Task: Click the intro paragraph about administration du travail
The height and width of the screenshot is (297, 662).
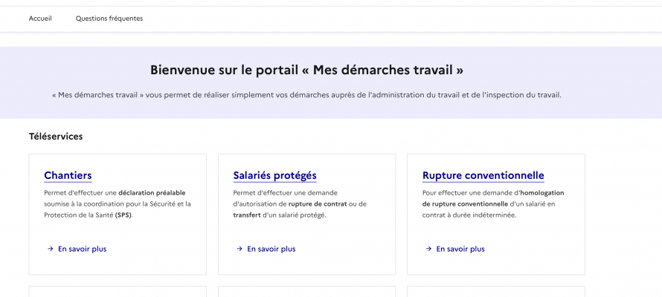Action: tap(306, 95)
